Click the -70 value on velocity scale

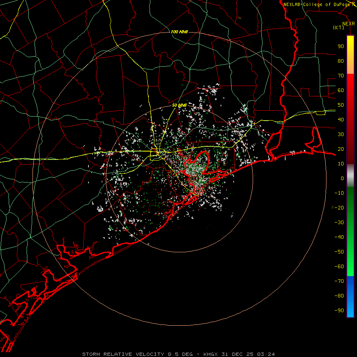[x=339, y=281]
